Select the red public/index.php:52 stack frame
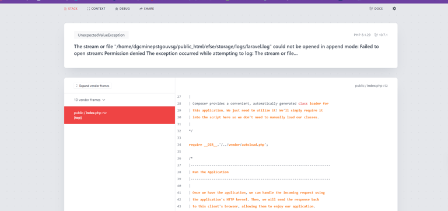The width and height of the screenshot is (448, 211). click(x=120, y=115)
